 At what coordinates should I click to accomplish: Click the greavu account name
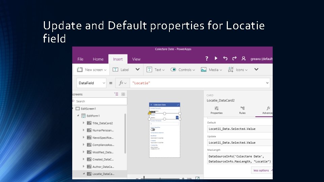(261, 59)
